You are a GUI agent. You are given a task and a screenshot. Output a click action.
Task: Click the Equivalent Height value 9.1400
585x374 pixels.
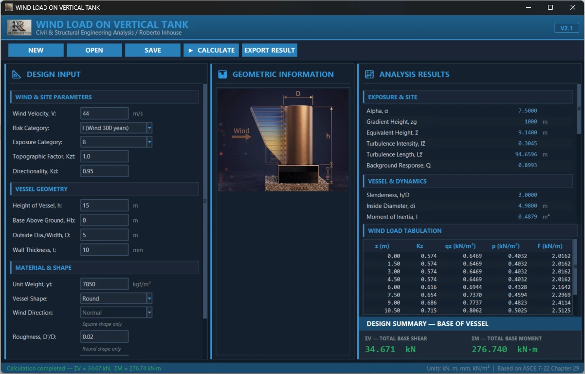point(528,132)
